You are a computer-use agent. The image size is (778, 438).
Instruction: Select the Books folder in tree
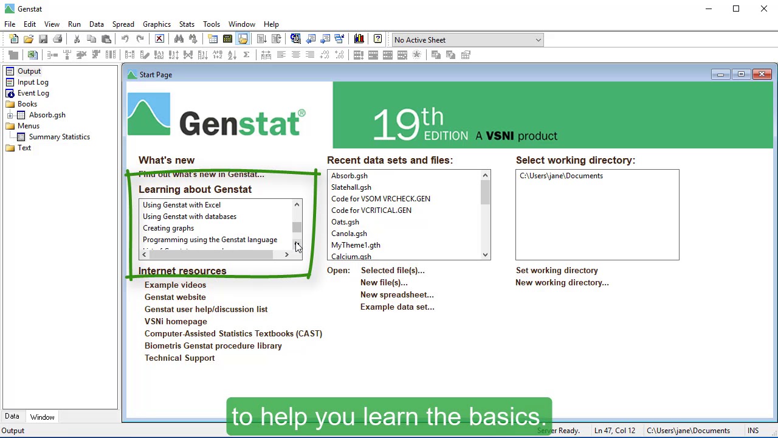(x=27, y=104)
